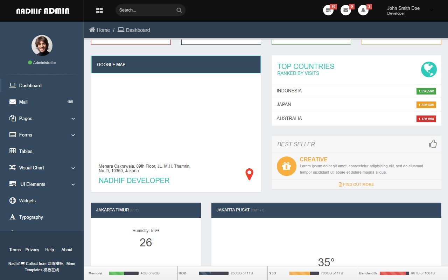Image resolution: width=448 pixels, height=280 pixels.
Task: Open the Mail menu item
Action: pyautogui.click(x=42, y=102)
